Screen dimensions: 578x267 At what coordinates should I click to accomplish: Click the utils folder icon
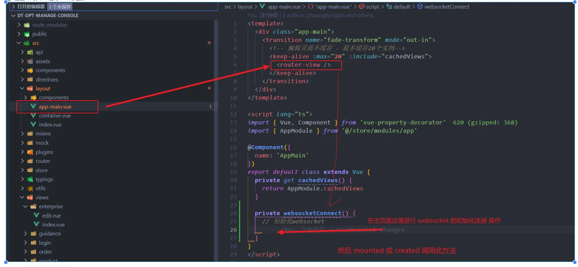pyautogui.click(x=30, y=188)
